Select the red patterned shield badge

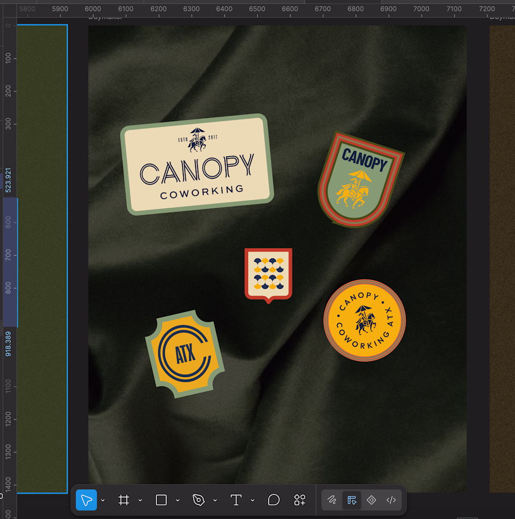pyautogui.click(x=268, y=276)
